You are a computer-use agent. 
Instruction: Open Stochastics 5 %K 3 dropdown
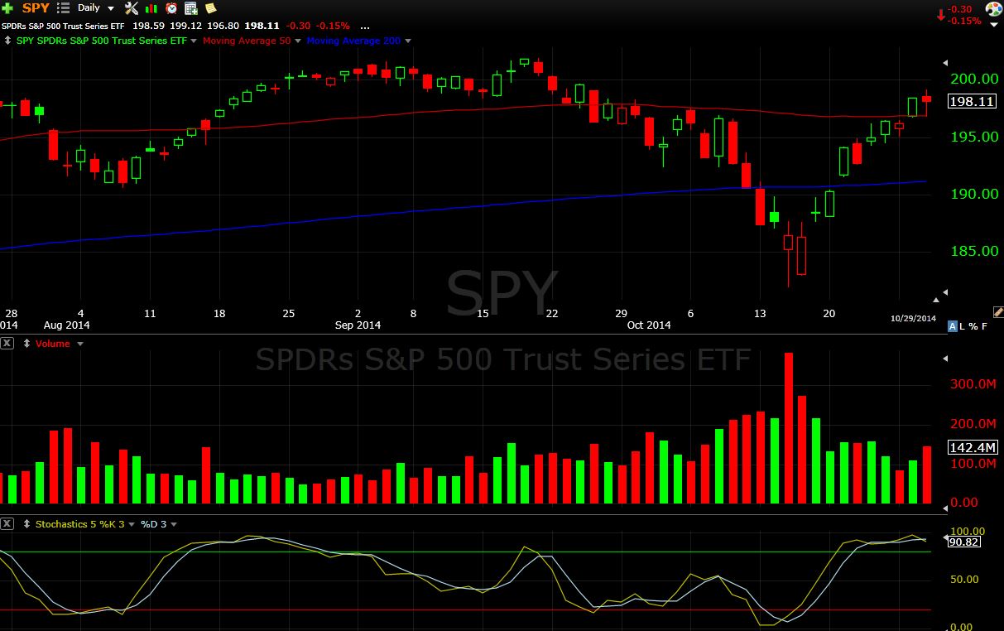pos(131,524)
